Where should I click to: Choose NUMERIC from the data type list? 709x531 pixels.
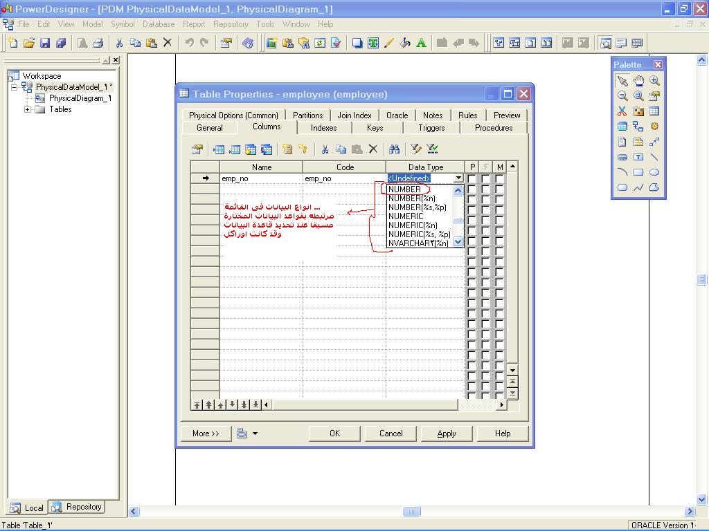(406, 216)
